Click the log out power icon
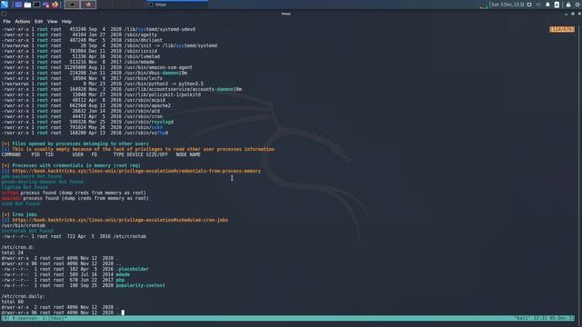582x327 pixels. 578,5
